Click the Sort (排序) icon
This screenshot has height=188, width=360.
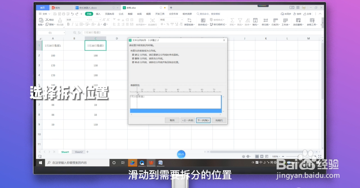point(247,20)
